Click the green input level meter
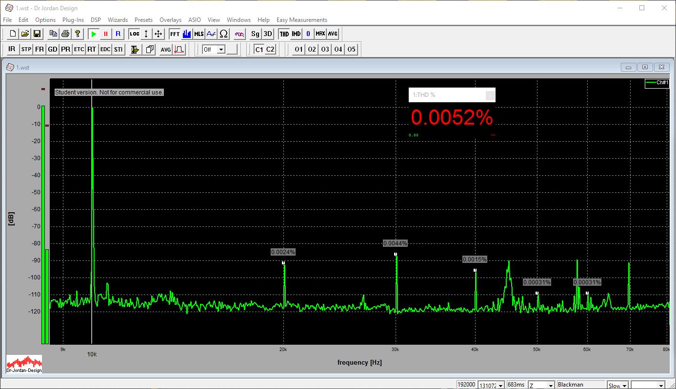This screenshot has height=389, width=676. (43, 224)
